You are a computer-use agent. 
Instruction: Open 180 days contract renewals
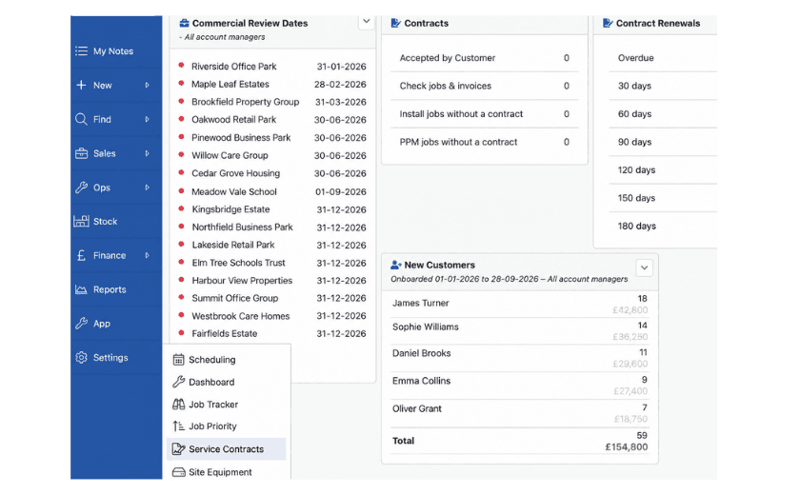click(663, 226)
